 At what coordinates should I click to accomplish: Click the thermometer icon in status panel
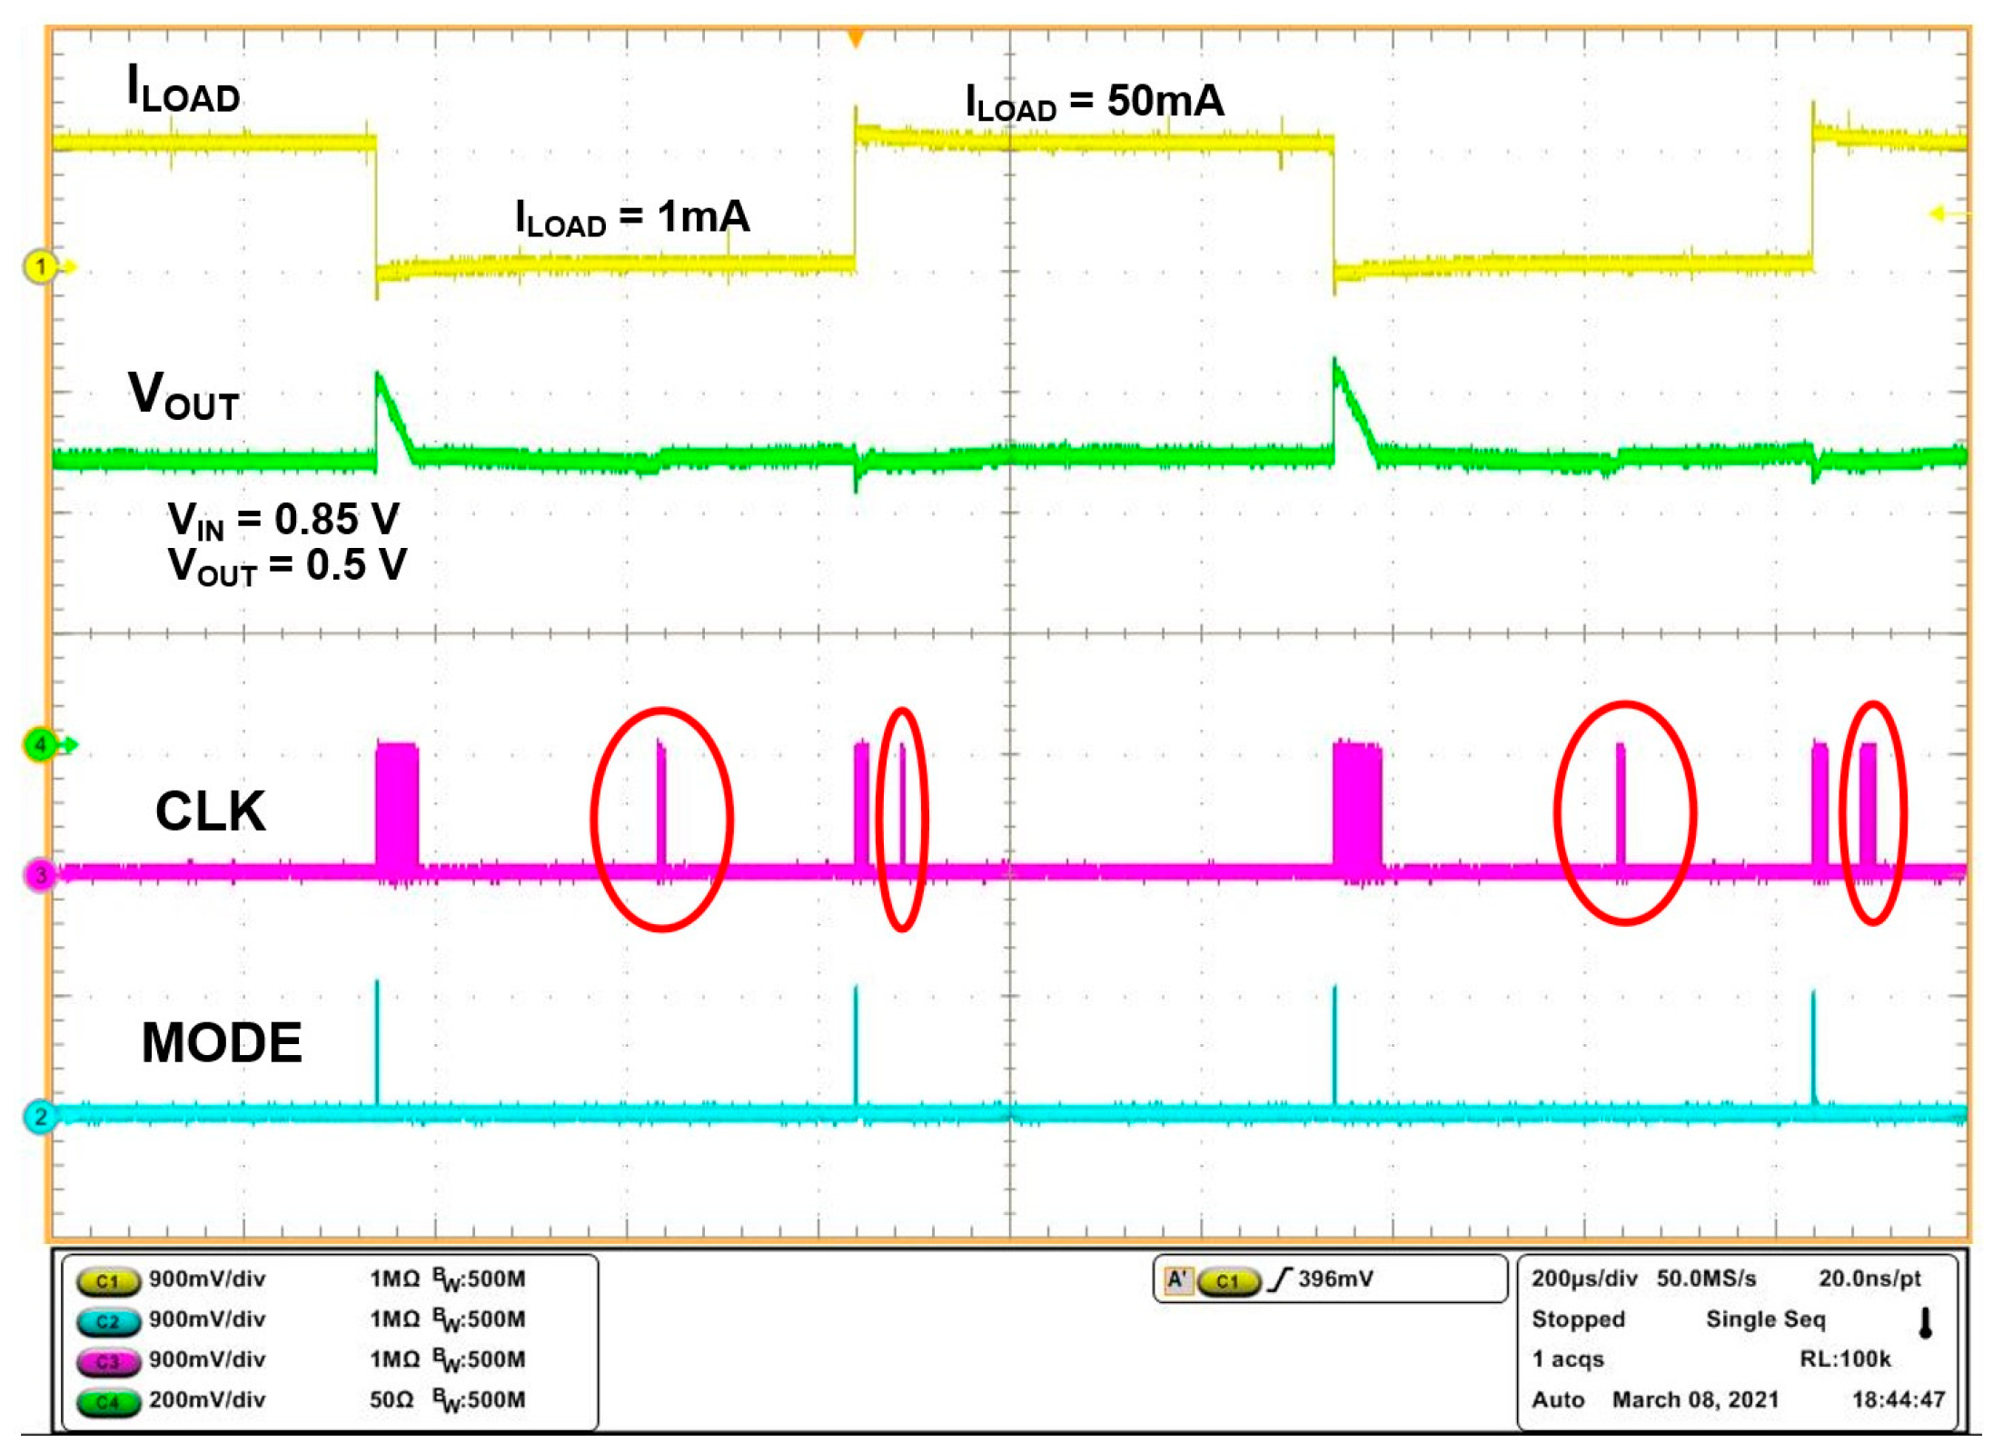tap(1924, 1323)
